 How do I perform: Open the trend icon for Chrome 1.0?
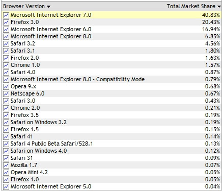(x=6, y=65)
